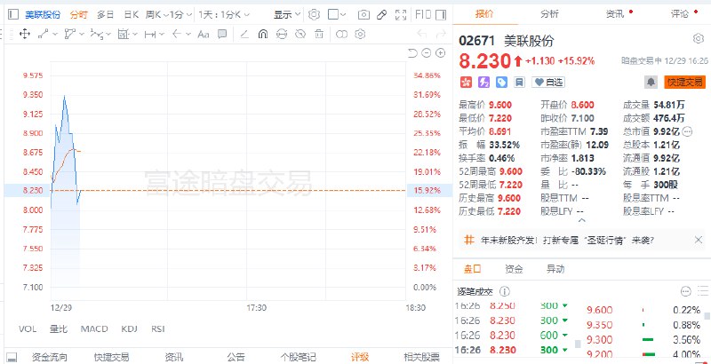Reset the chart zoom view

(x=412, y=53)
